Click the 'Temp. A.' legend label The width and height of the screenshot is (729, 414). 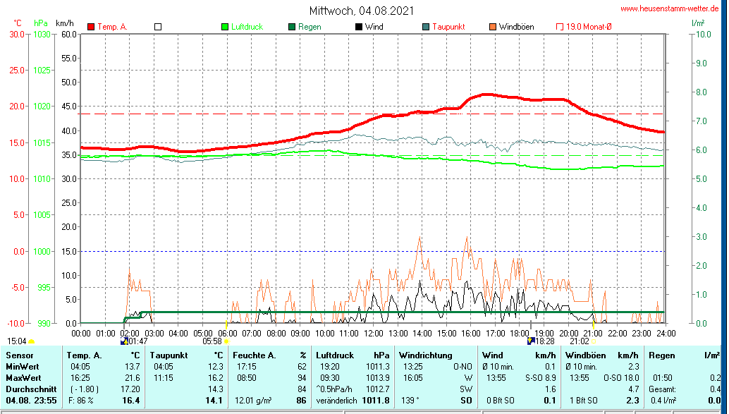pos(113,27)
